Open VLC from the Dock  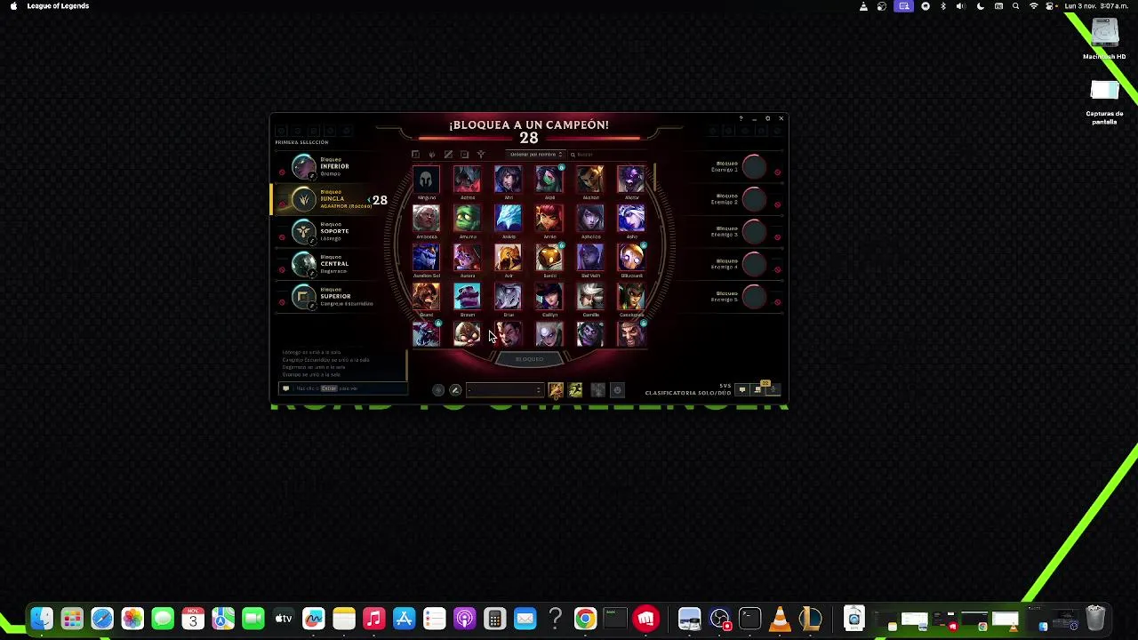tap(780, 618)
